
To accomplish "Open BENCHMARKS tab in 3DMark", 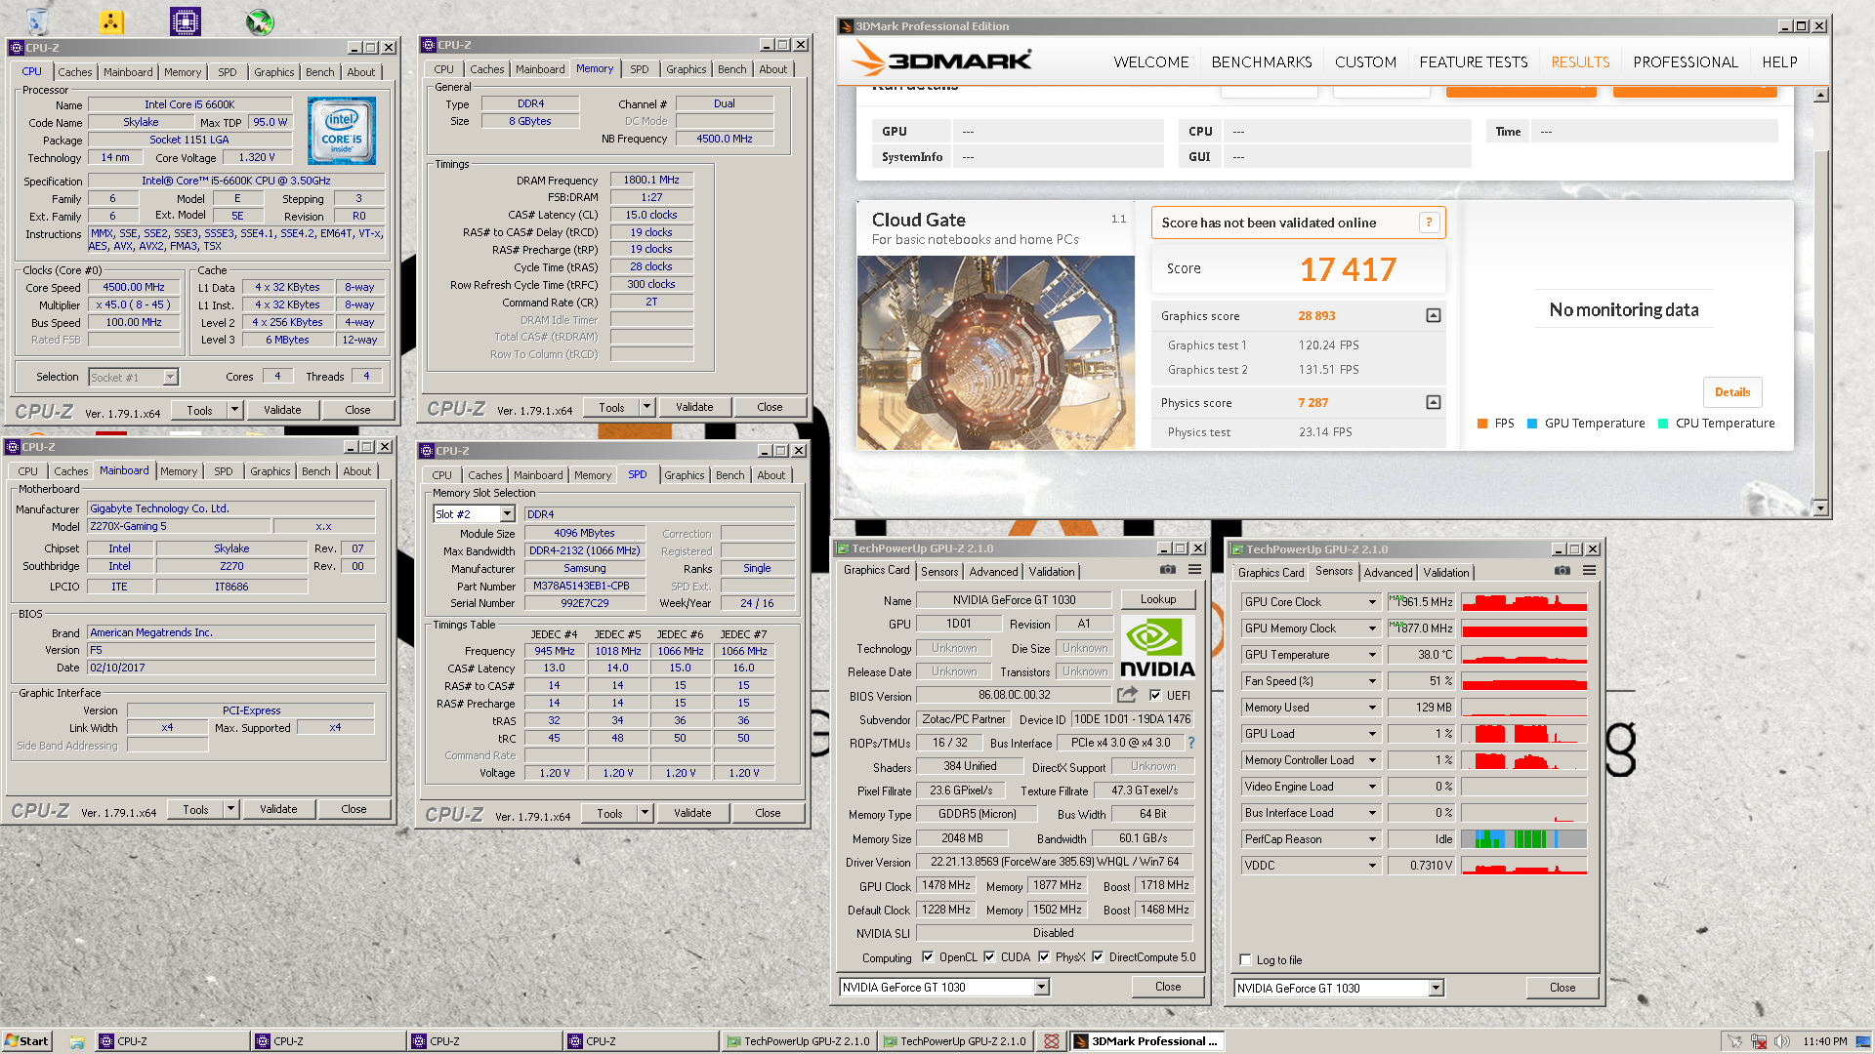I will (x=1262, y=61).
